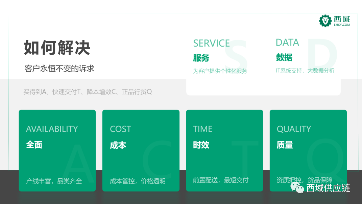Click the lion emblem inside the gear logo

(325, 21)
